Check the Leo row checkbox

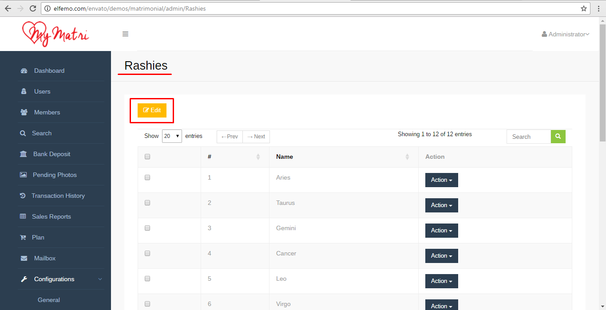pyautogui.click(x=147, y=279)
